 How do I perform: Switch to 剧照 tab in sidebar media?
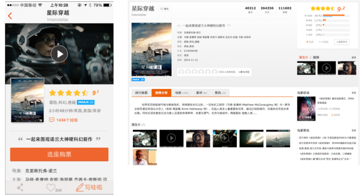point(316,57)
